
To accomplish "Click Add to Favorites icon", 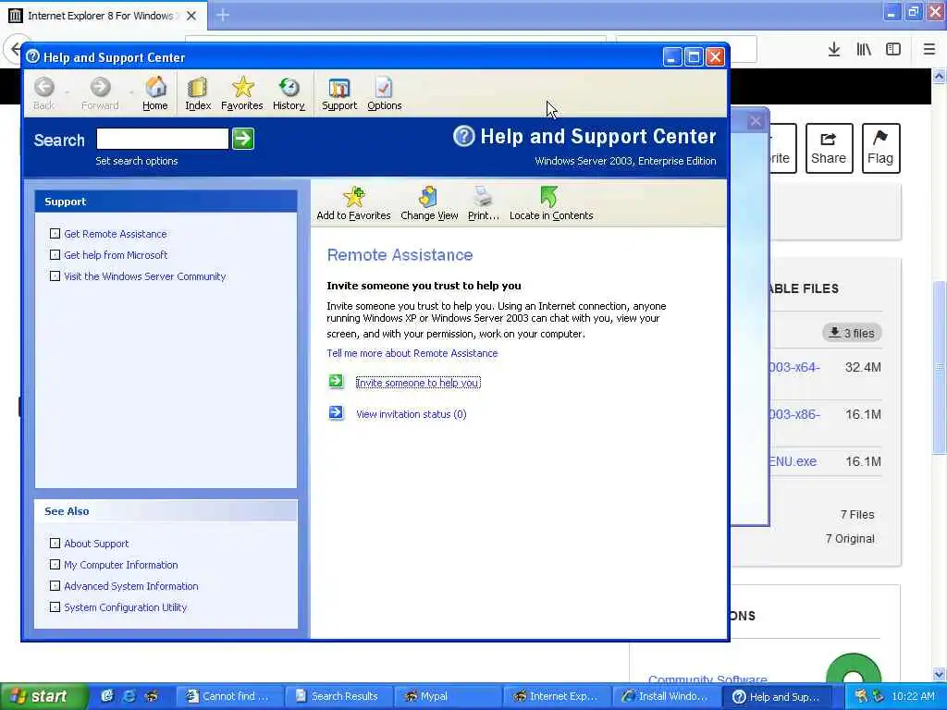I will 353,203.
